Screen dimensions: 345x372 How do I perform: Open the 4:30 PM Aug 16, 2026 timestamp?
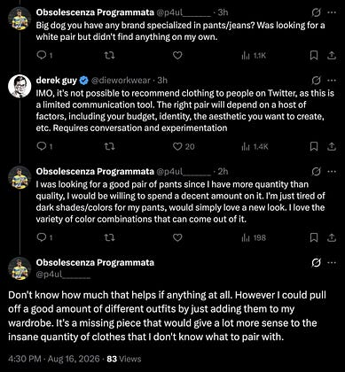tap(54, 359)
